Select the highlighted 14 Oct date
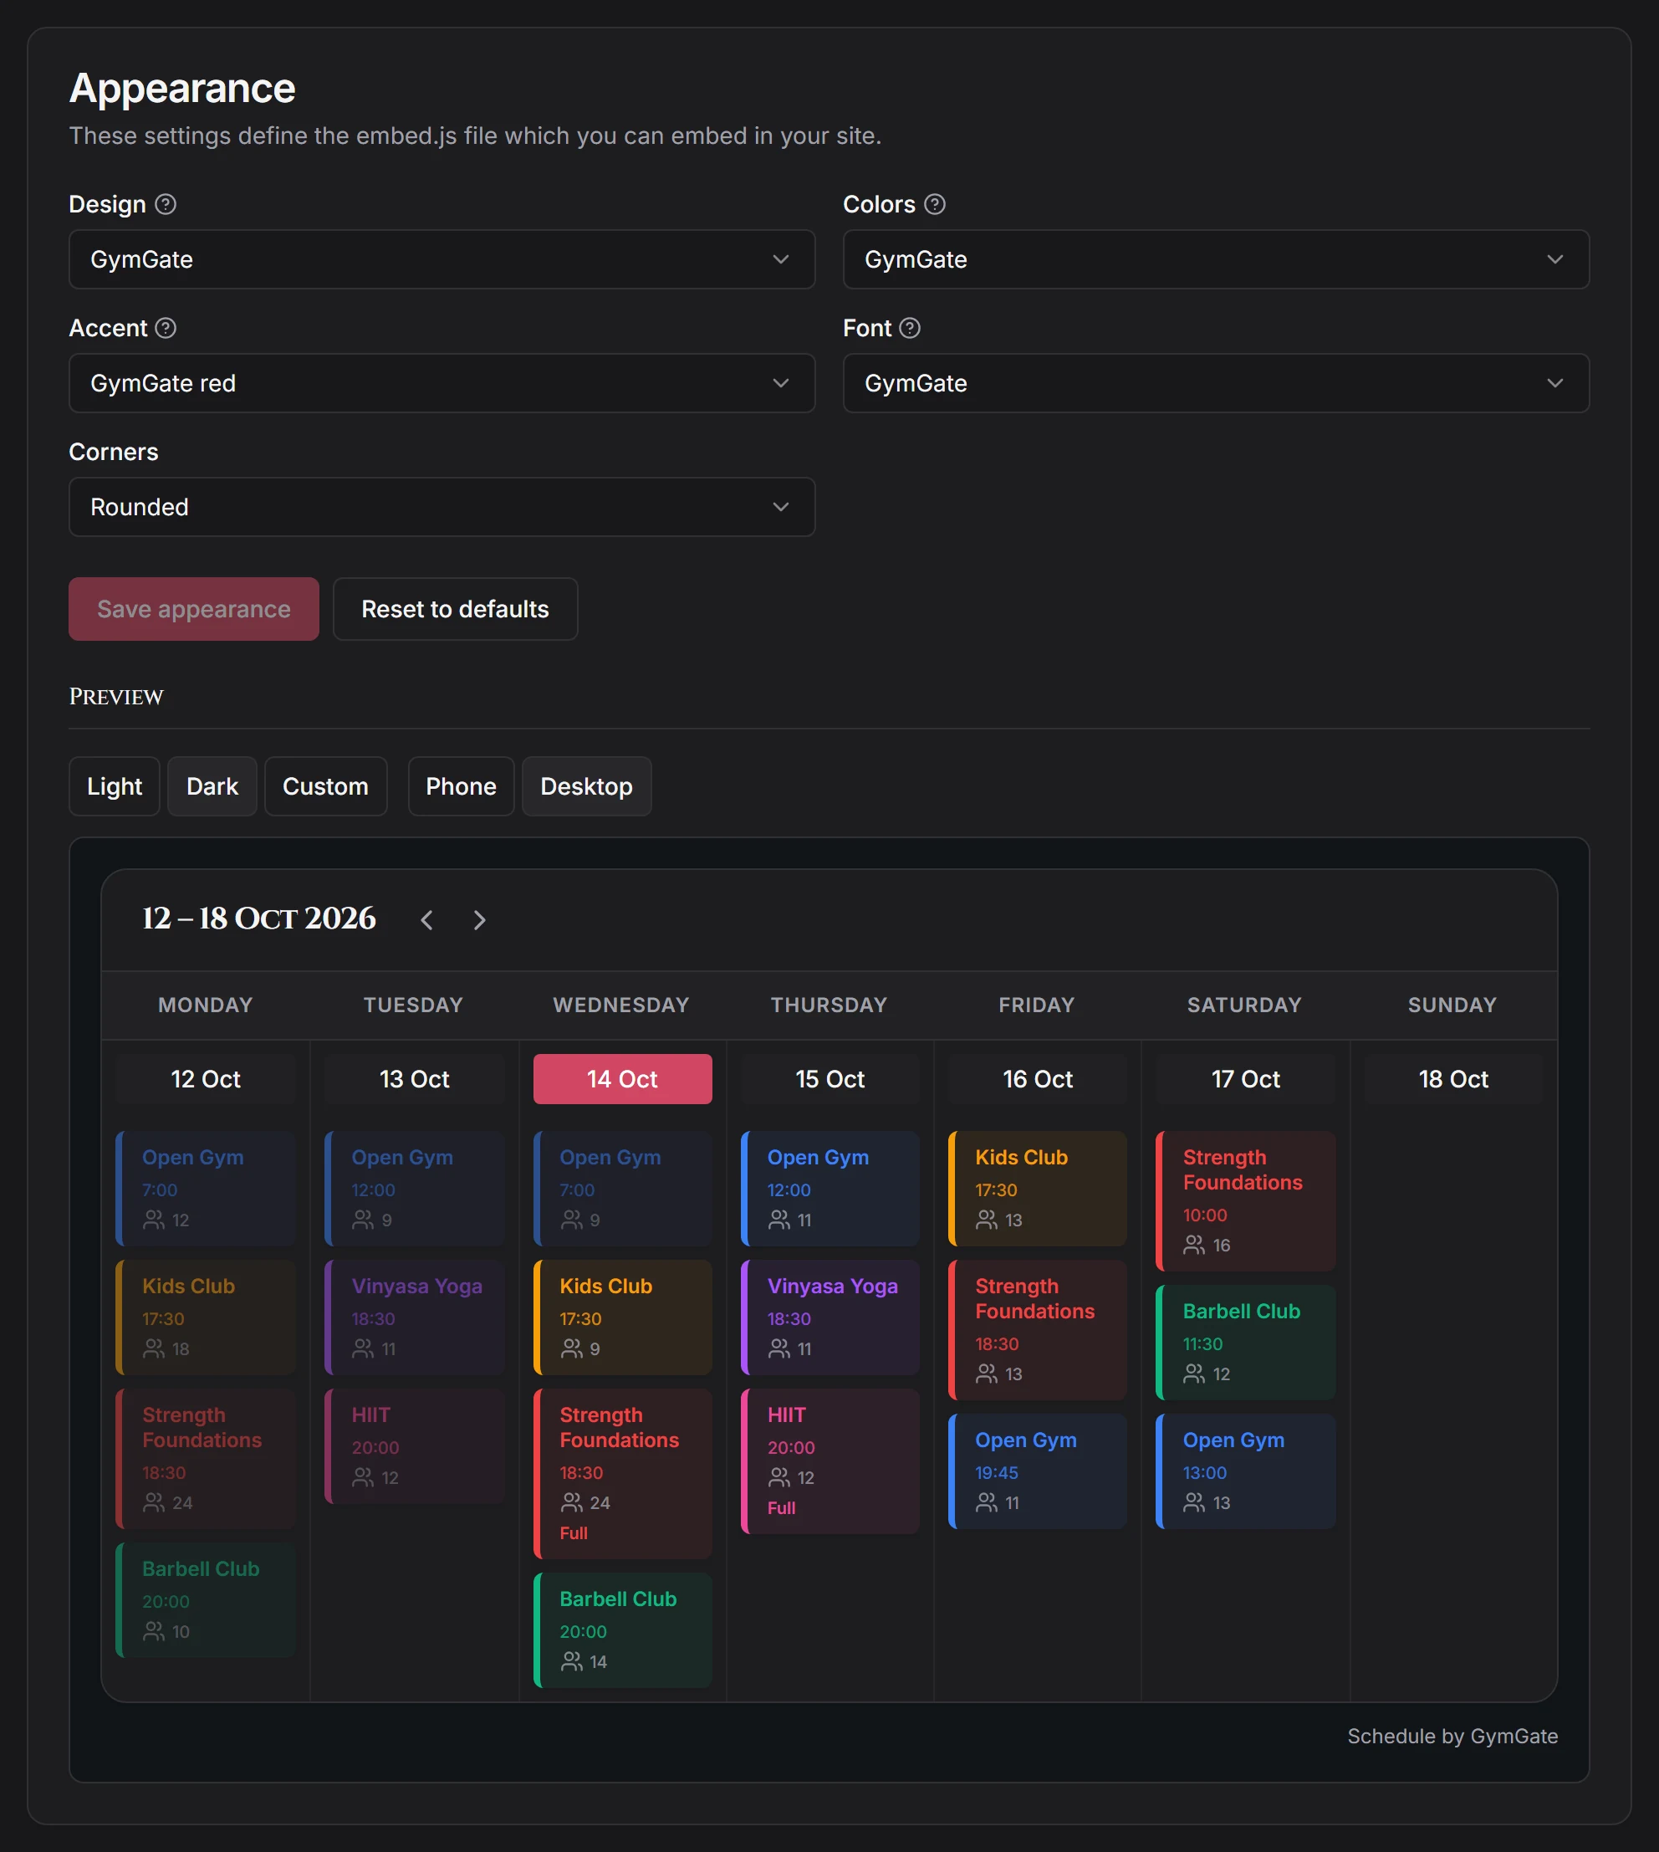The image size is (1659, 1852). [623, 1079]
